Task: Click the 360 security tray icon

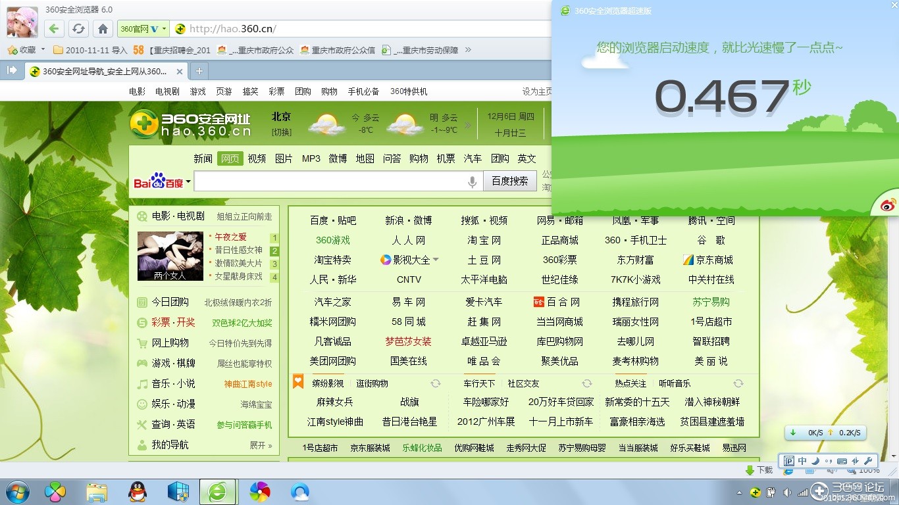Action: (x=756, y=493)
